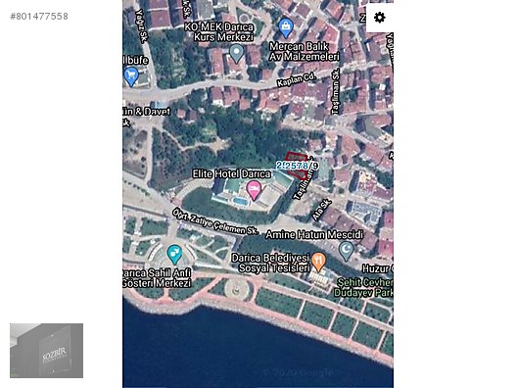Viewport: 517px width, 388px height.
Task: Click the Ata Sk. street label
Action: coord(321,210)
